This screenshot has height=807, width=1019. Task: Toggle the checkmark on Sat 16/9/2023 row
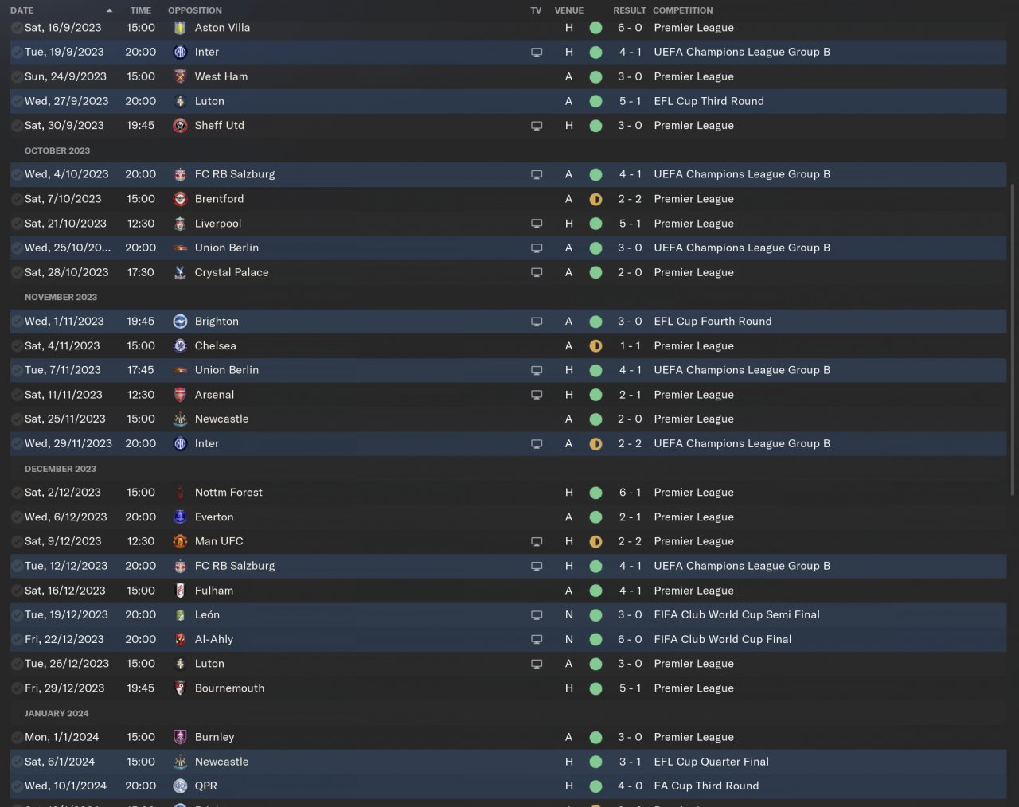tap(17, 28)
